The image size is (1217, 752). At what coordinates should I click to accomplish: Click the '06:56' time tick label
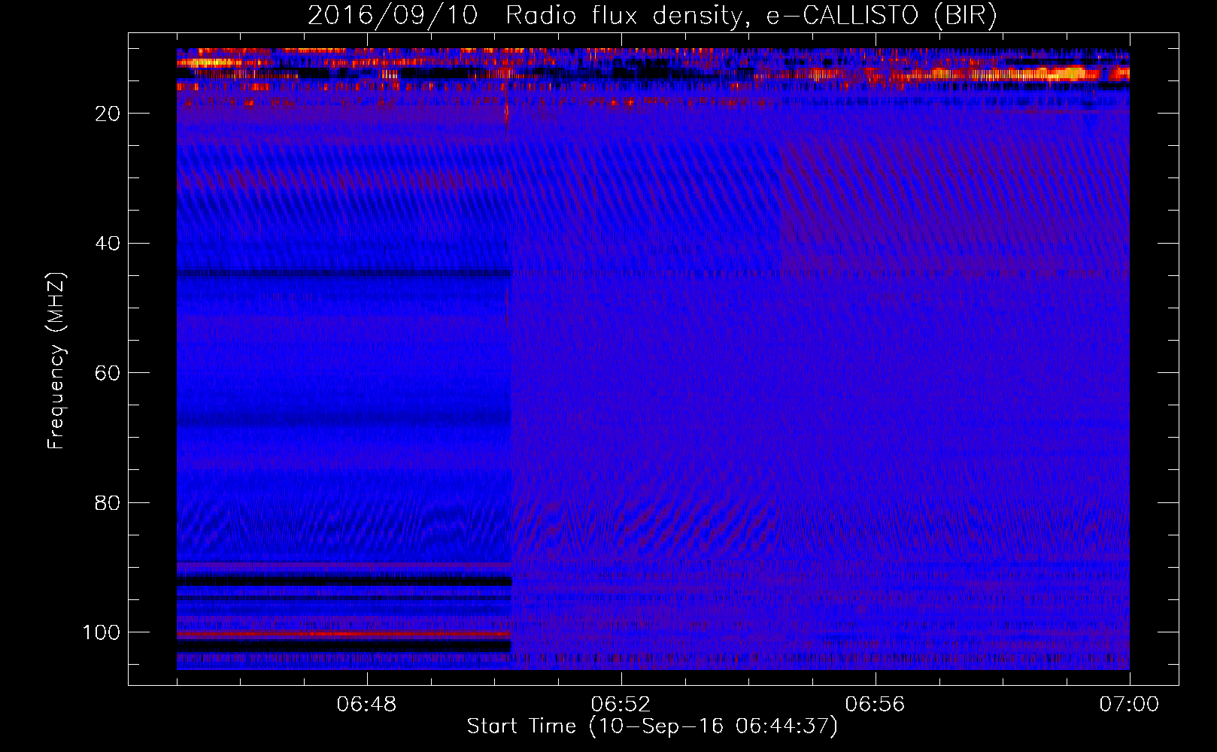pyautogui.click(x=875, y=705)
